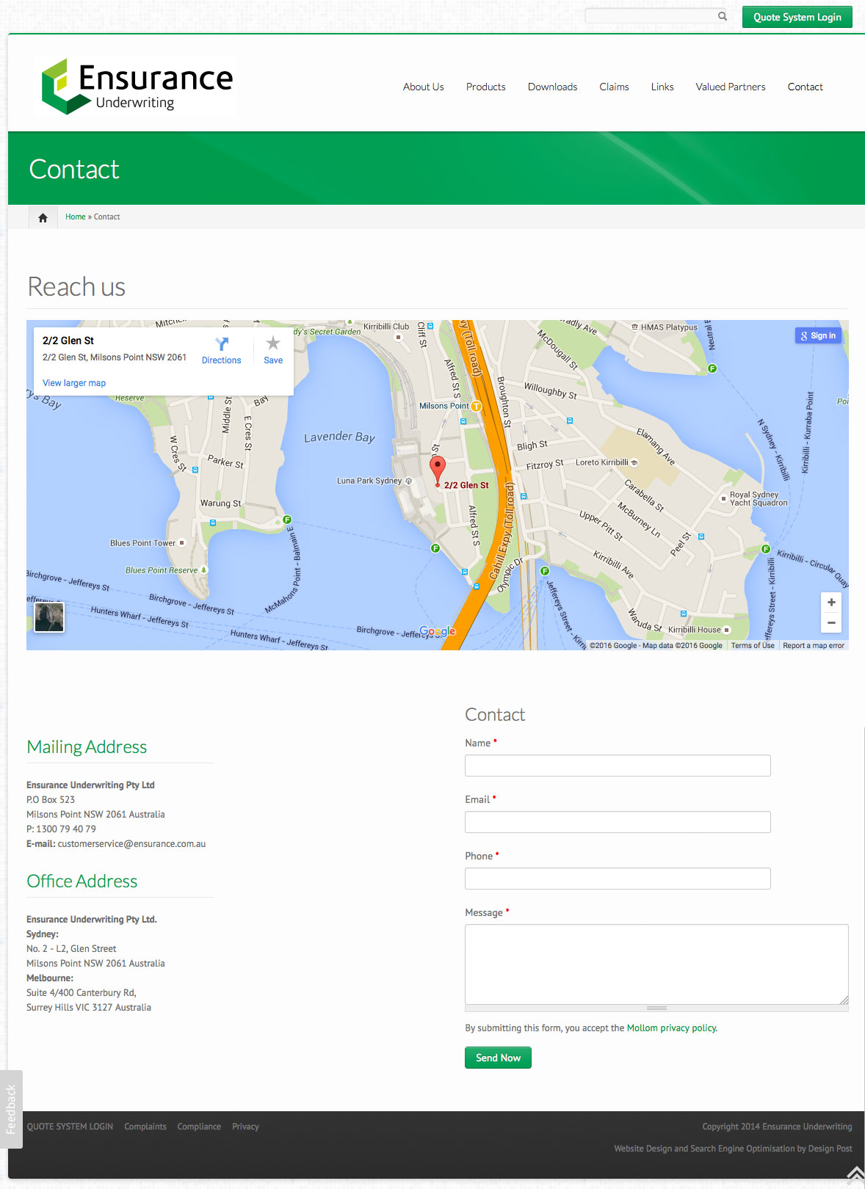865x1189 pixels.
Task: Click the red map pin marker
Action: [438, 470]
